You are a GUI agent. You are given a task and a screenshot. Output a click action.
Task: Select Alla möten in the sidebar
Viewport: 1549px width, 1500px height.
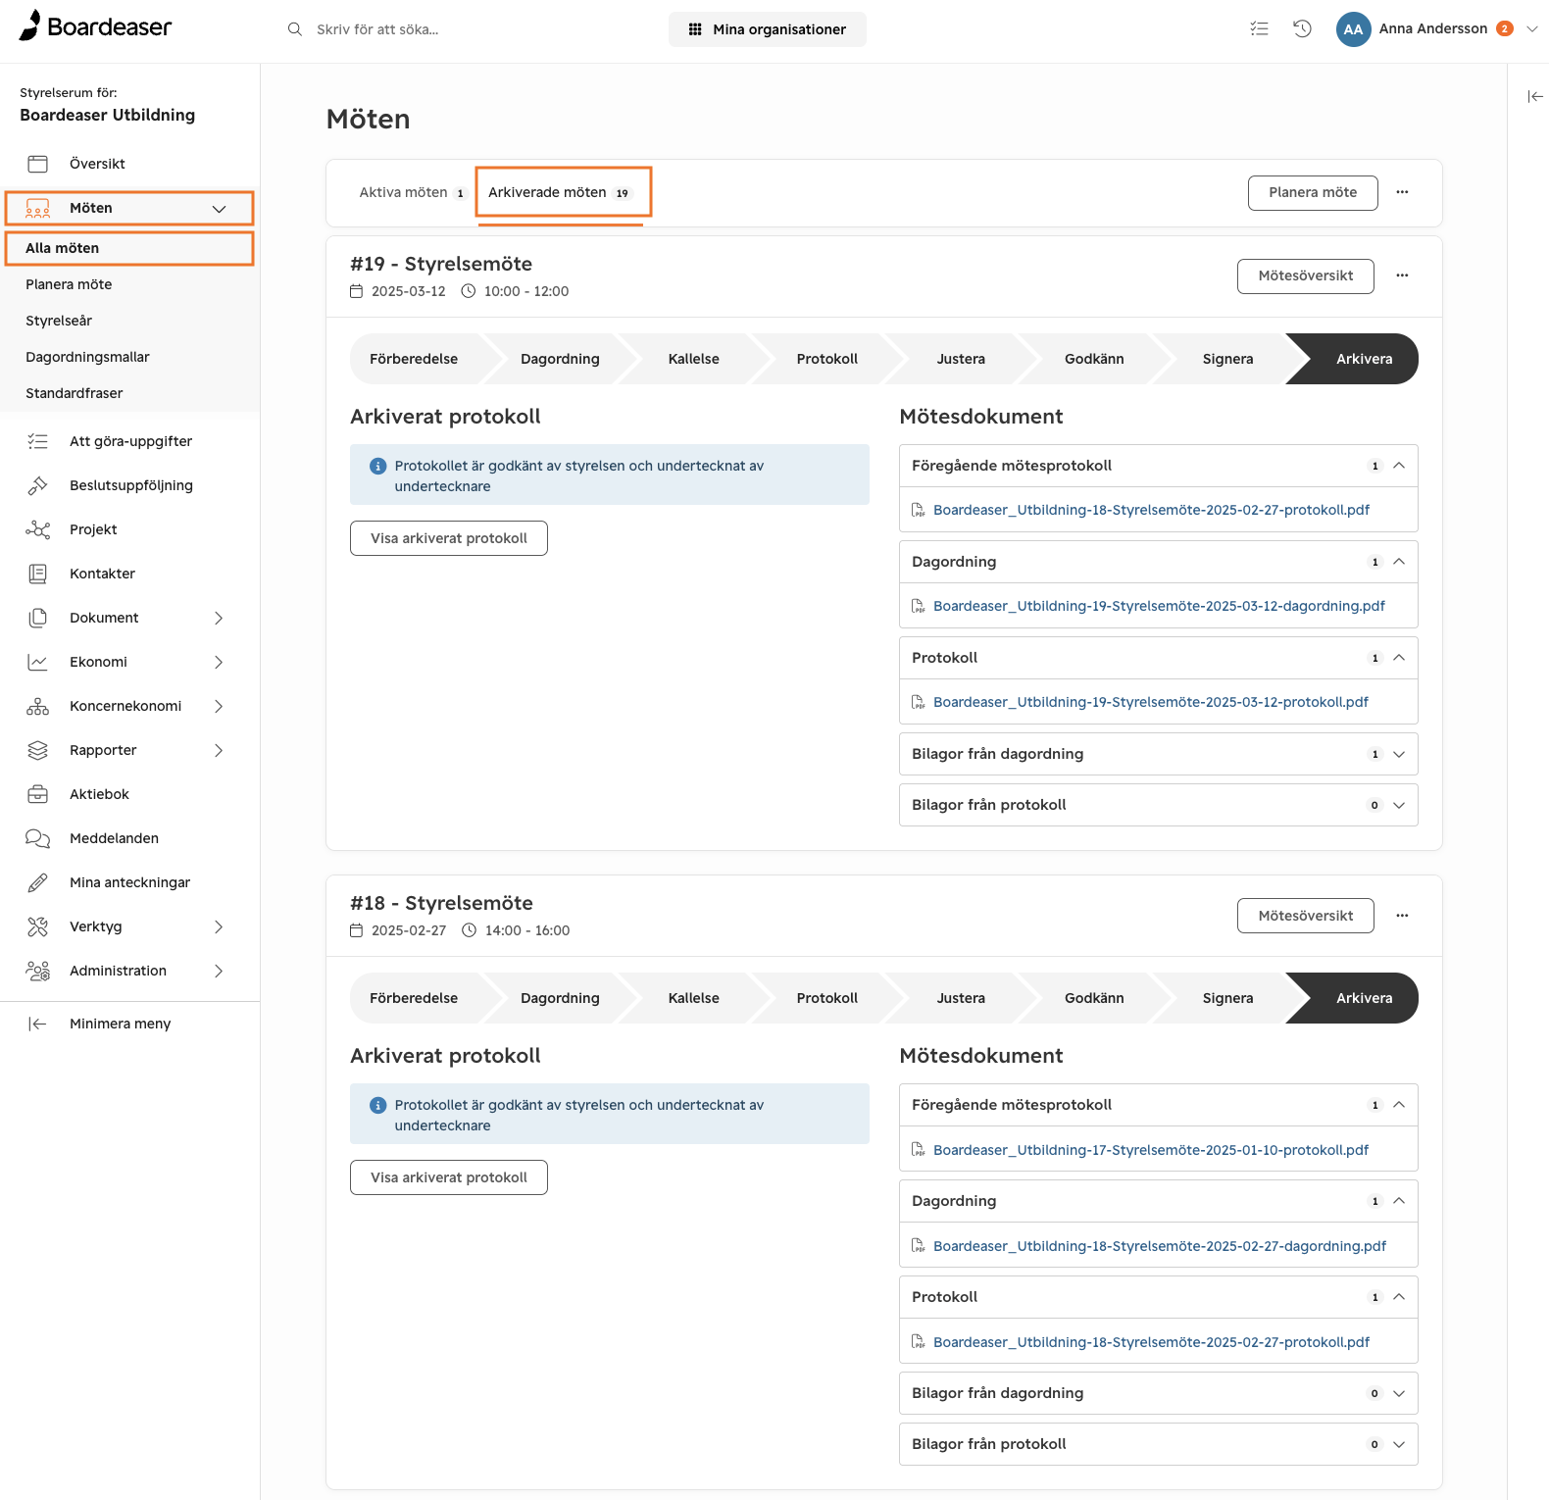129,248
